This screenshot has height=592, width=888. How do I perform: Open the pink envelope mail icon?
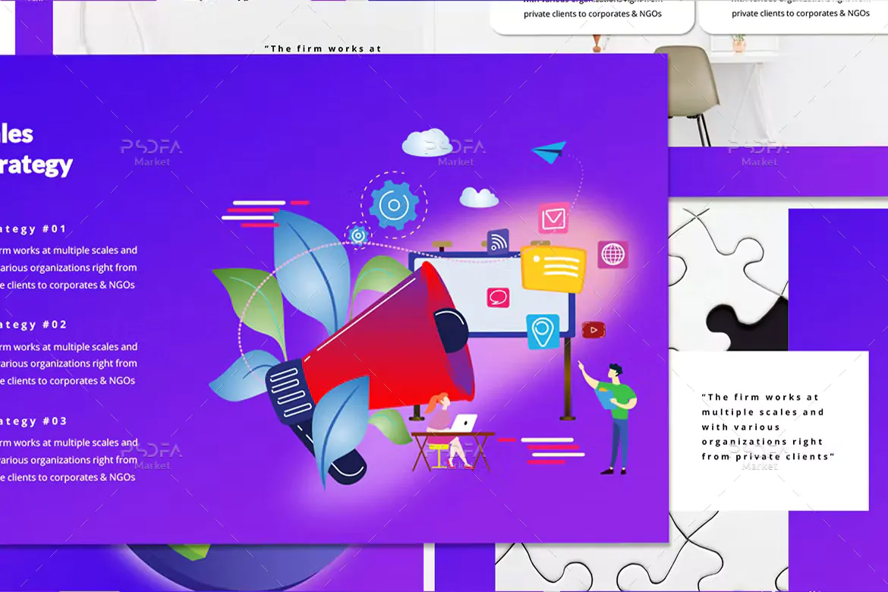pos(553,218)
